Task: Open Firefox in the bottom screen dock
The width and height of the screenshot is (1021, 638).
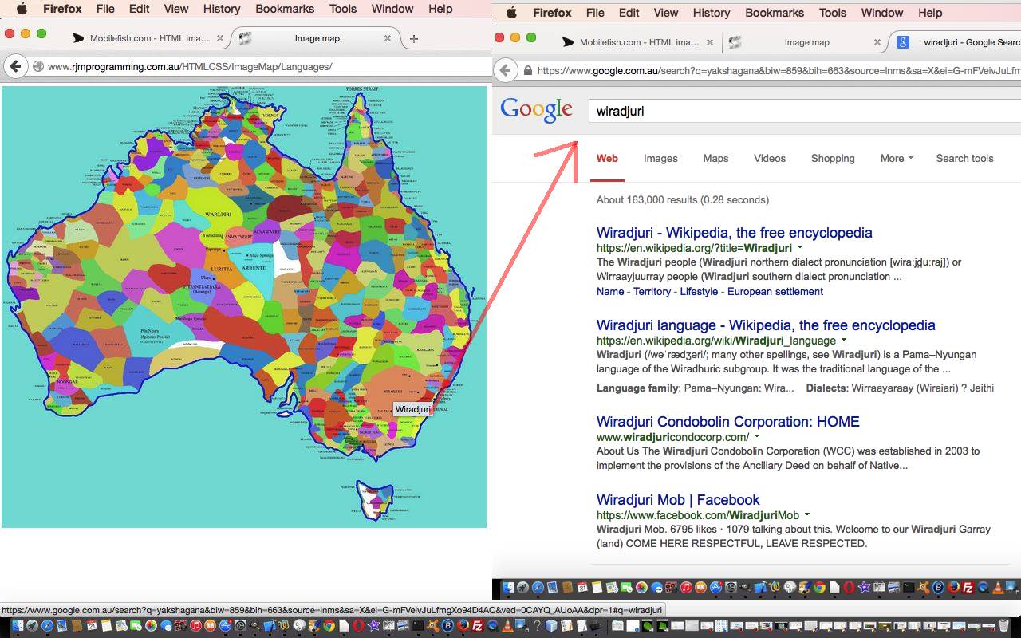Action: click(x=463, y=626)
